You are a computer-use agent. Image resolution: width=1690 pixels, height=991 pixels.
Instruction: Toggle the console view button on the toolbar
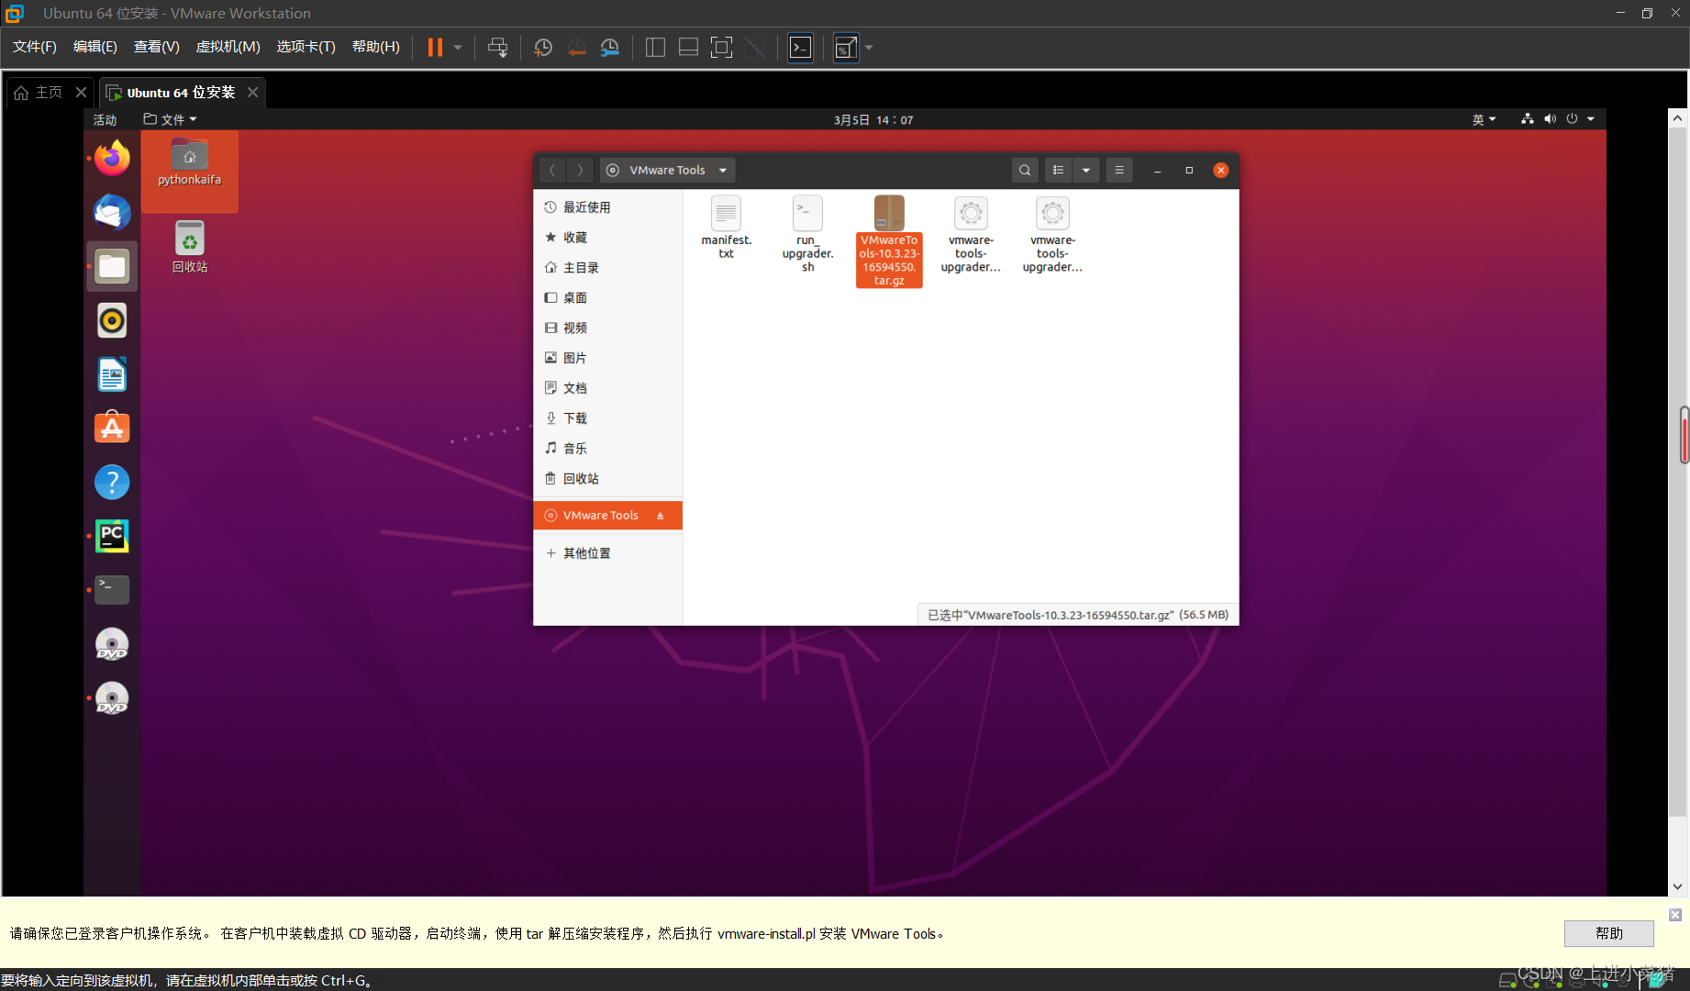[x=799, y=47]
